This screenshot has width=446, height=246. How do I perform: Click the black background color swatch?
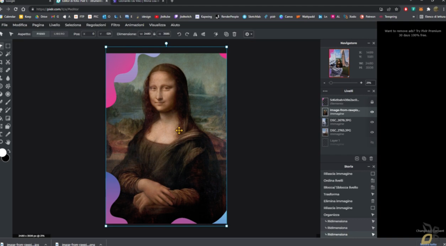pos(6,158)
